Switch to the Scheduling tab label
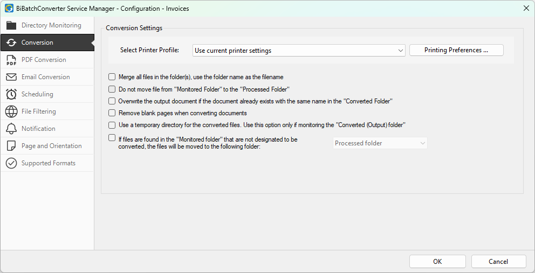 click(37, 94)
